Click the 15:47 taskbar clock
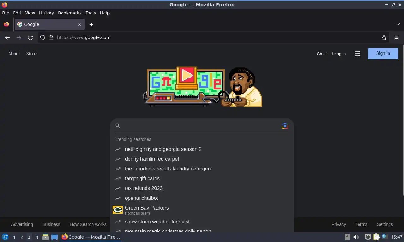The height and width of the screenshot is (242, 404). (397, 237)
